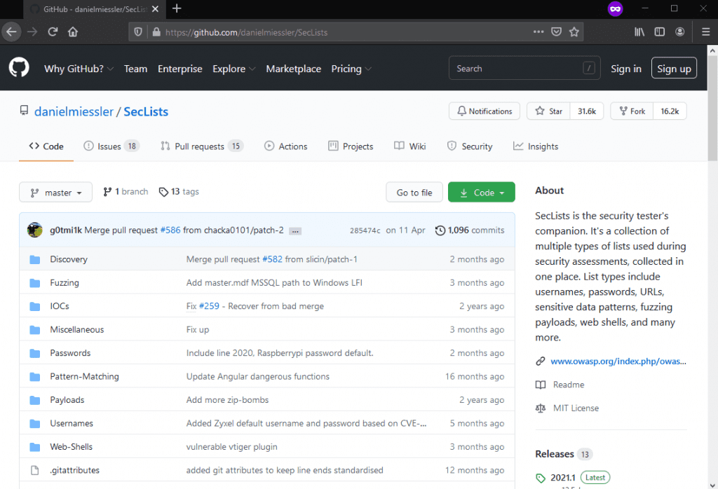Viewport: 718px width, 489px height.
Task: Open the page actions three-dot icon
Action: click(538, 32)
